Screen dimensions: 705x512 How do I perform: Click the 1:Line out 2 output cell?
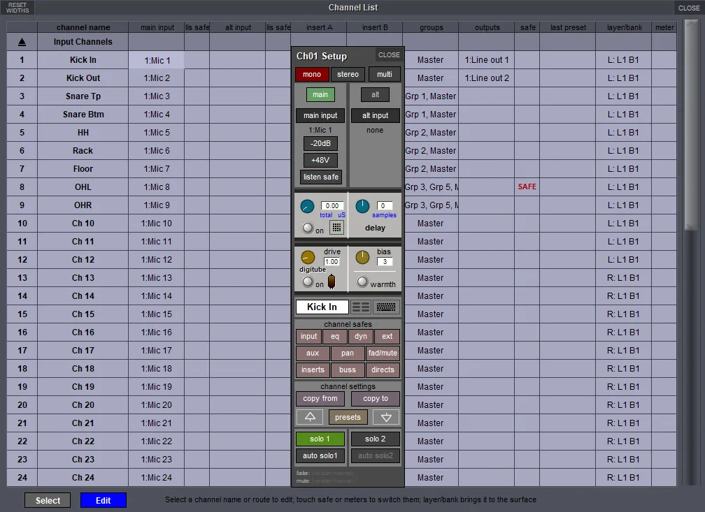[x=487, y=78]
